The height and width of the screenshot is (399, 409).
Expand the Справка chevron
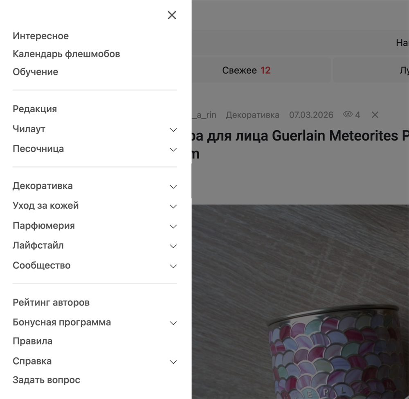coord(173,362)
